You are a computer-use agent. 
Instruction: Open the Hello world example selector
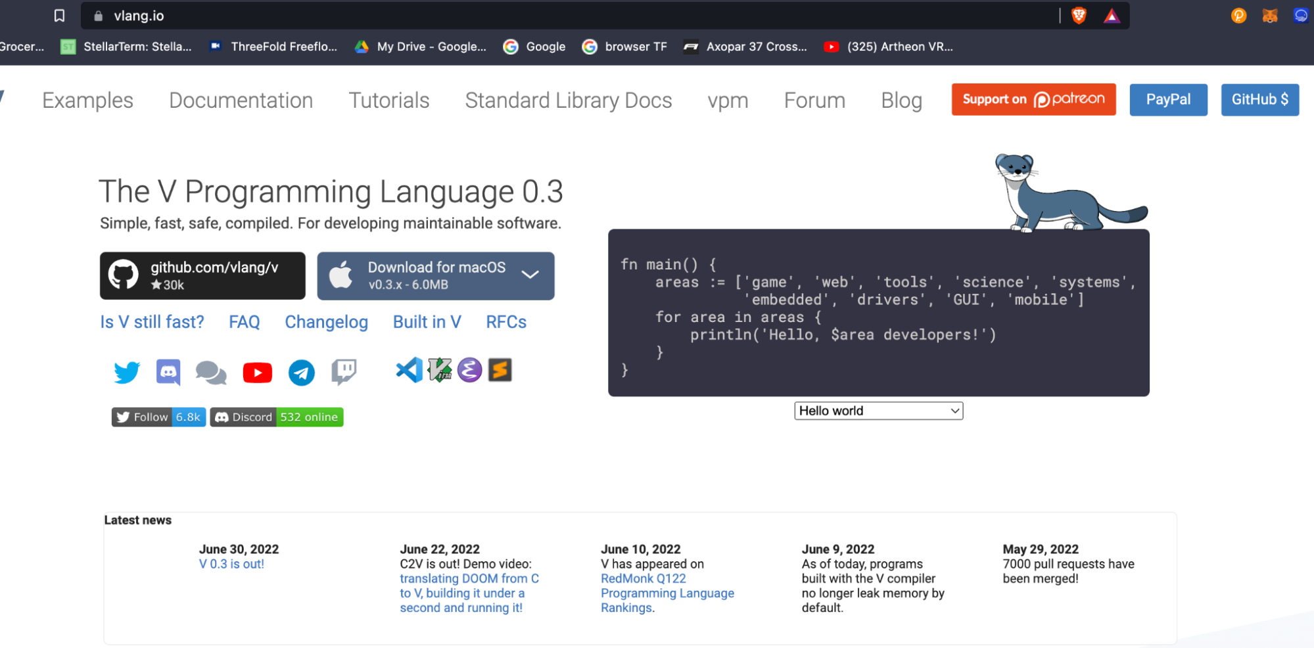click(x=878, y=411)
